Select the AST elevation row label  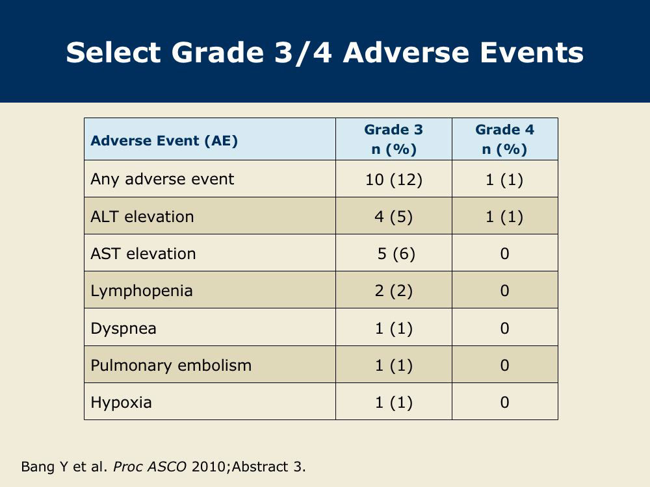coord(143,253)
